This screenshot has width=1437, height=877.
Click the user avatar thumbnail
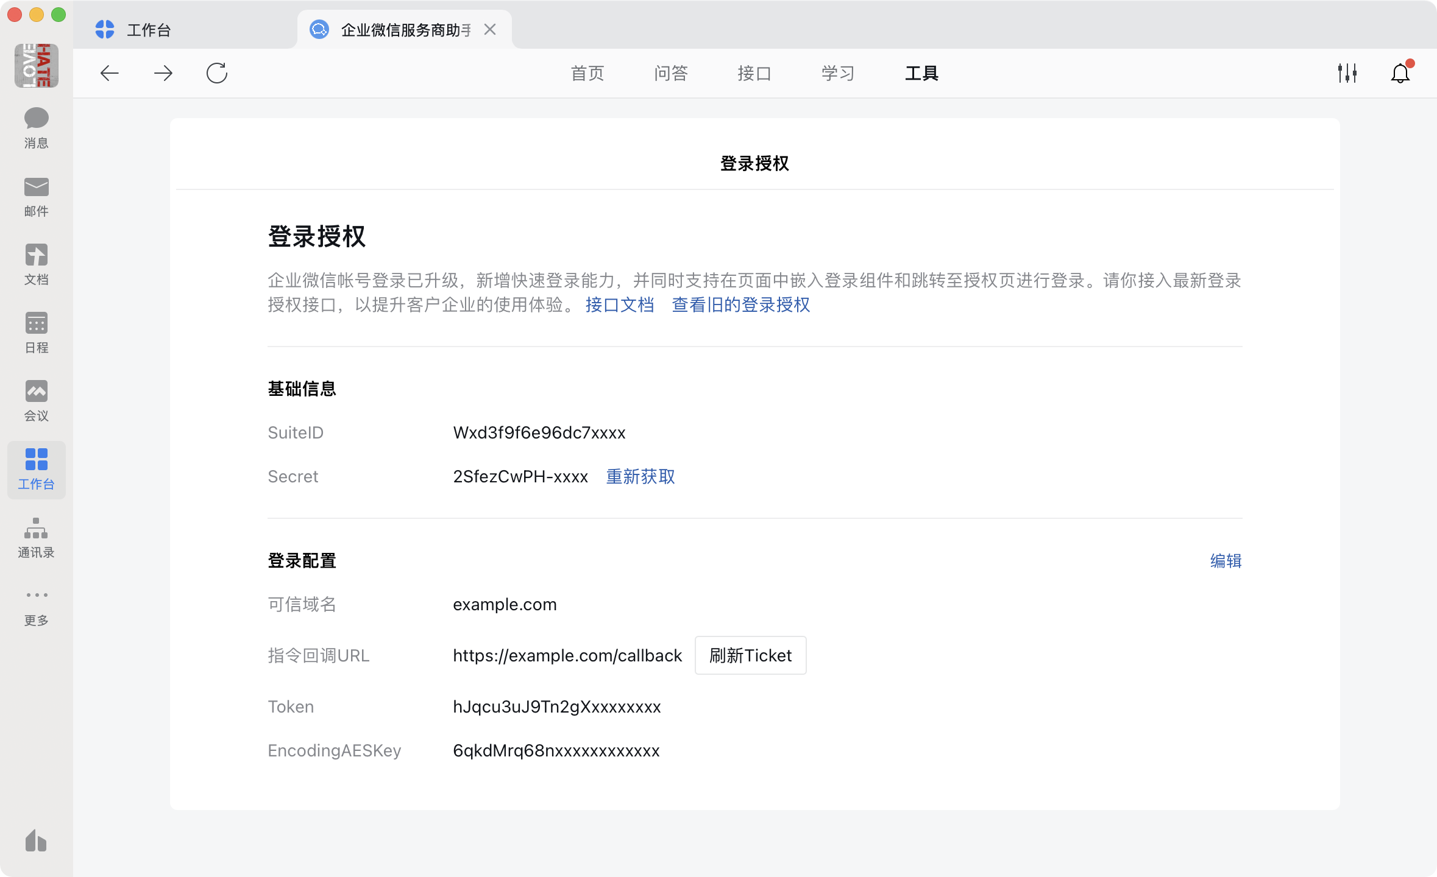point(36,65)
